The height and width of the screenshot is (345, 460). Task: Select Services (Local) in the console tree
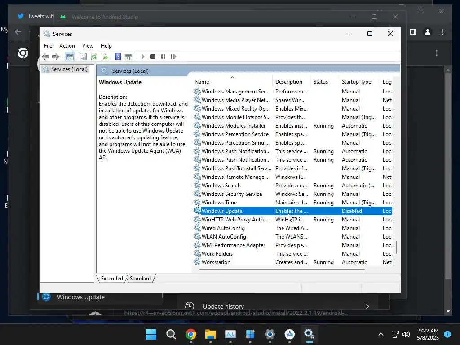point(66,69)
